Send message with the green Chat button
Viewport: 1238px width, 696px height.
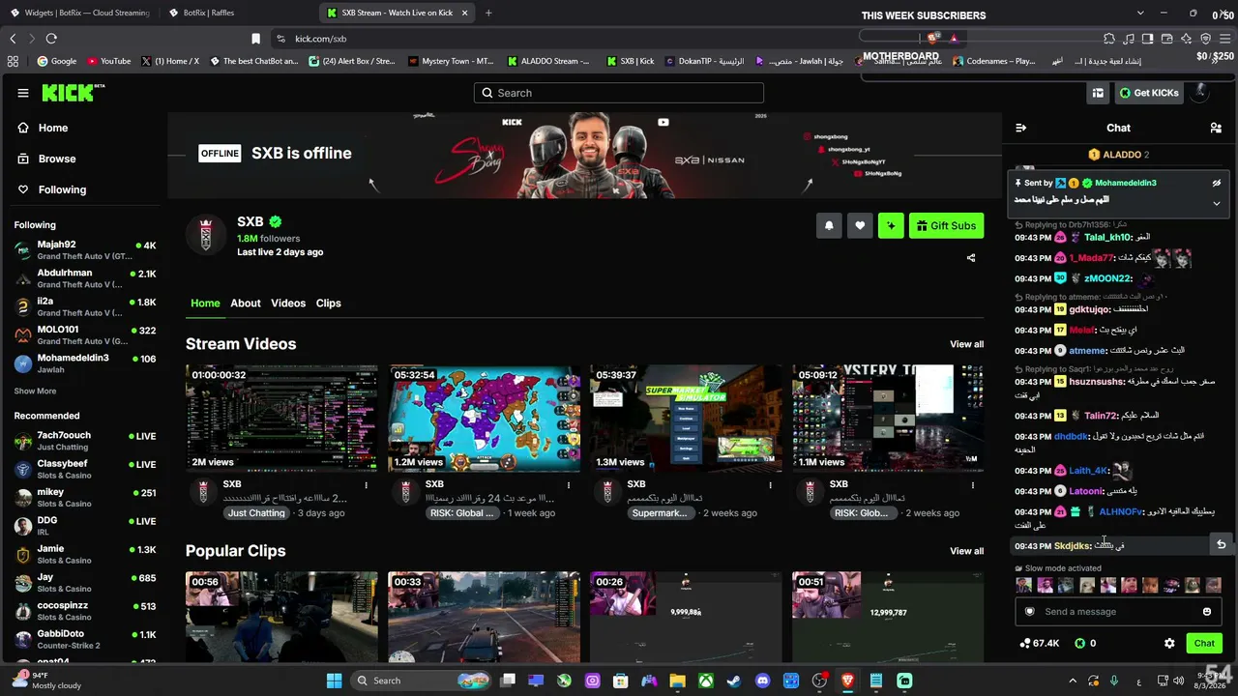pyautogui.click(x=1204, y=643)
